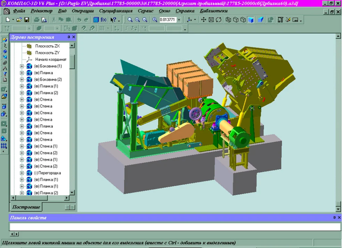Image resolution: width=342 pixels, height=248 pixels.
Task: Click the tree's scroll down arrow
Action: (72, 192)
